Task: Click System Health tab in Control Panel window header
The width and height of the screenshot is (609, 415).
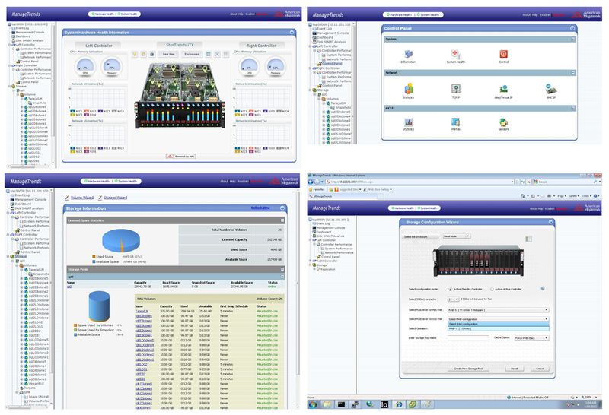Action: 429,14
